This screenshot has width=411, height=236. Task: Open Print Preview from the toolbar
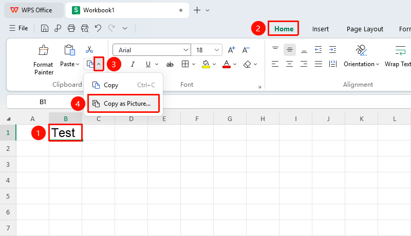(85, 28)
